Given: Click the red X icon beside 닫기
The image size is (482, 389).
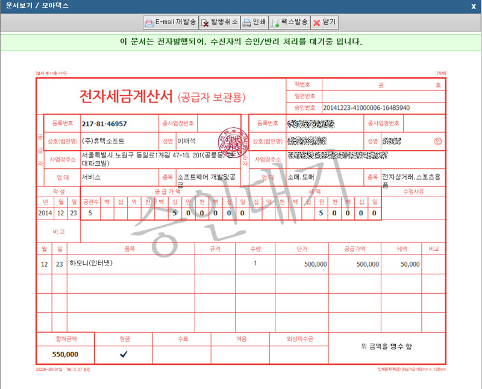Looking at the screenshot, I should point(317,23).
